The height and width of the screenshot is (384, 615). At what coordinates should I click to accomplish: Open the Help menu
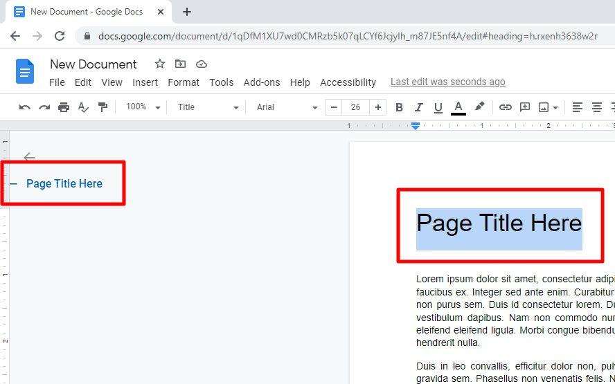(x=300, y=82)
